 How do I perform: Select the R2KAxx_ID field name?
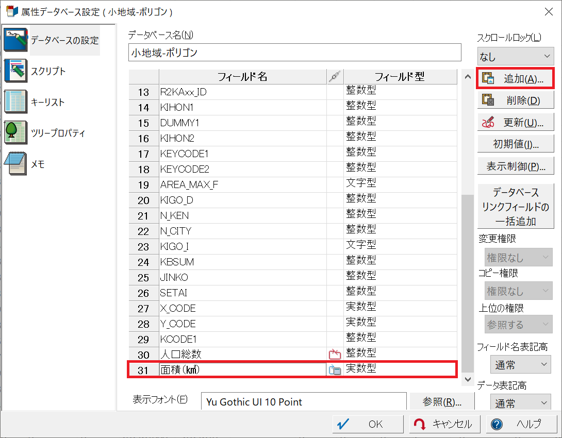click(x=183, y=92)
